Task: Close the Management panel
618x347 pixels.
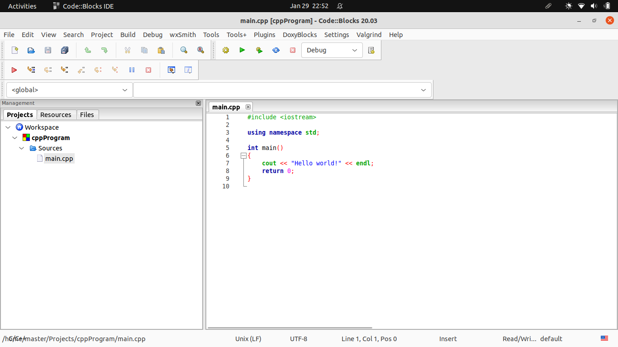Action: [198, 103]
